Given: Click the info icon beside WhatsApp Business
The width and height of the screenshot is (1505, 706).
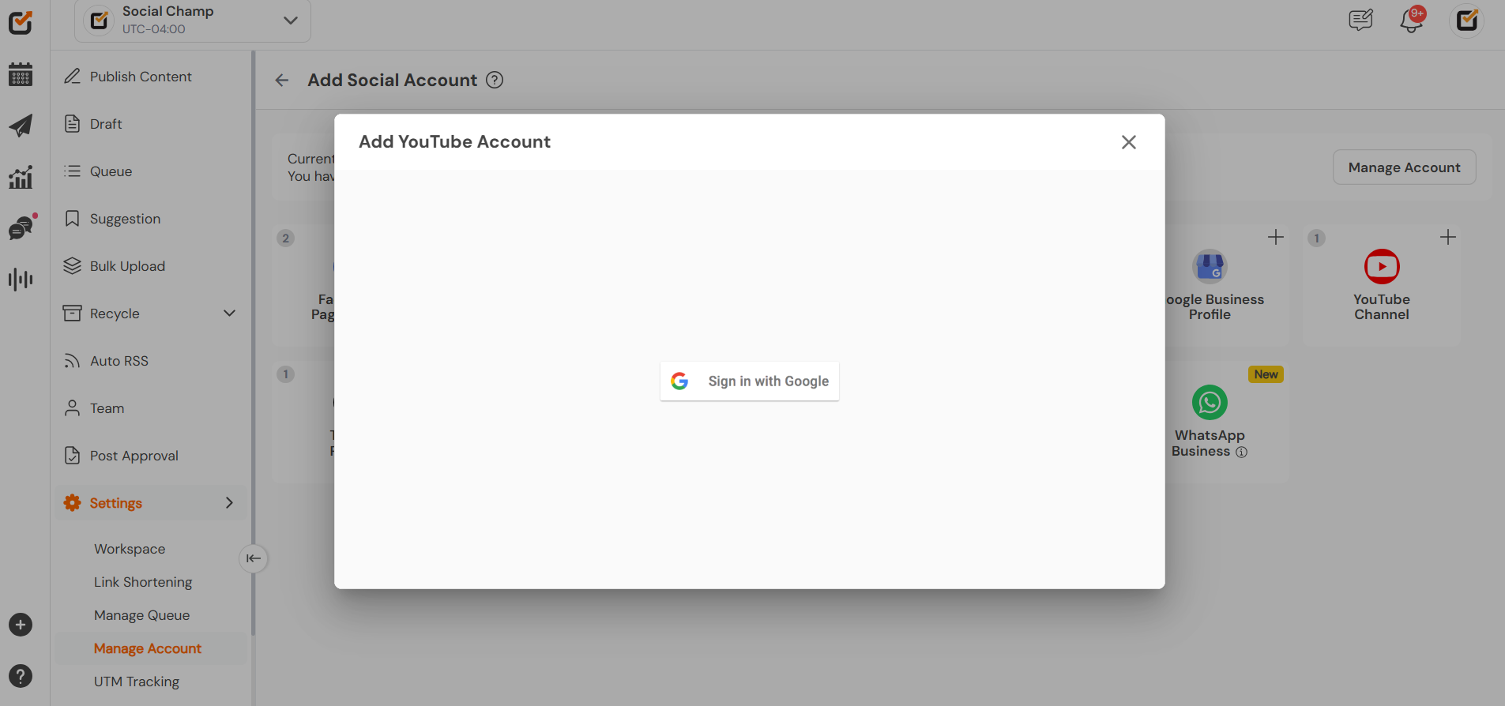Looking at the screenshot, I should [1241, 453].
